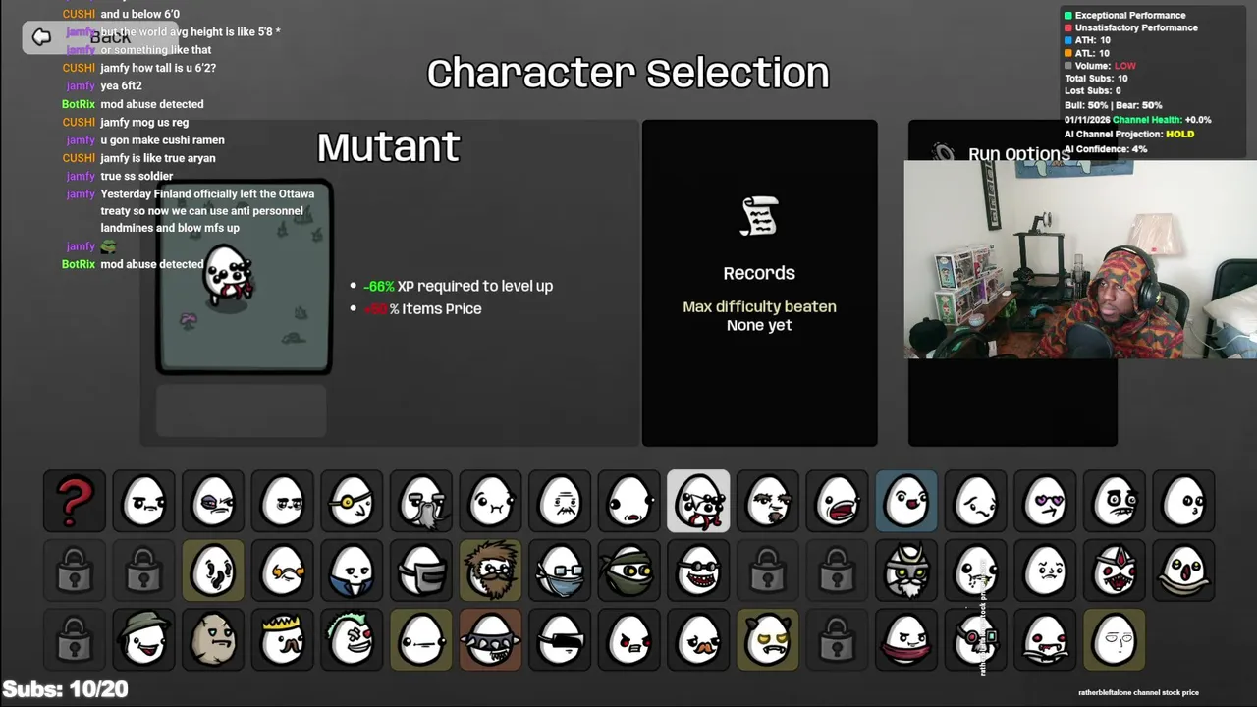Viewport: 1257px width, 707px height.
Task: Click the "Mutant" character name heading
Action: (x=389, y=147)
